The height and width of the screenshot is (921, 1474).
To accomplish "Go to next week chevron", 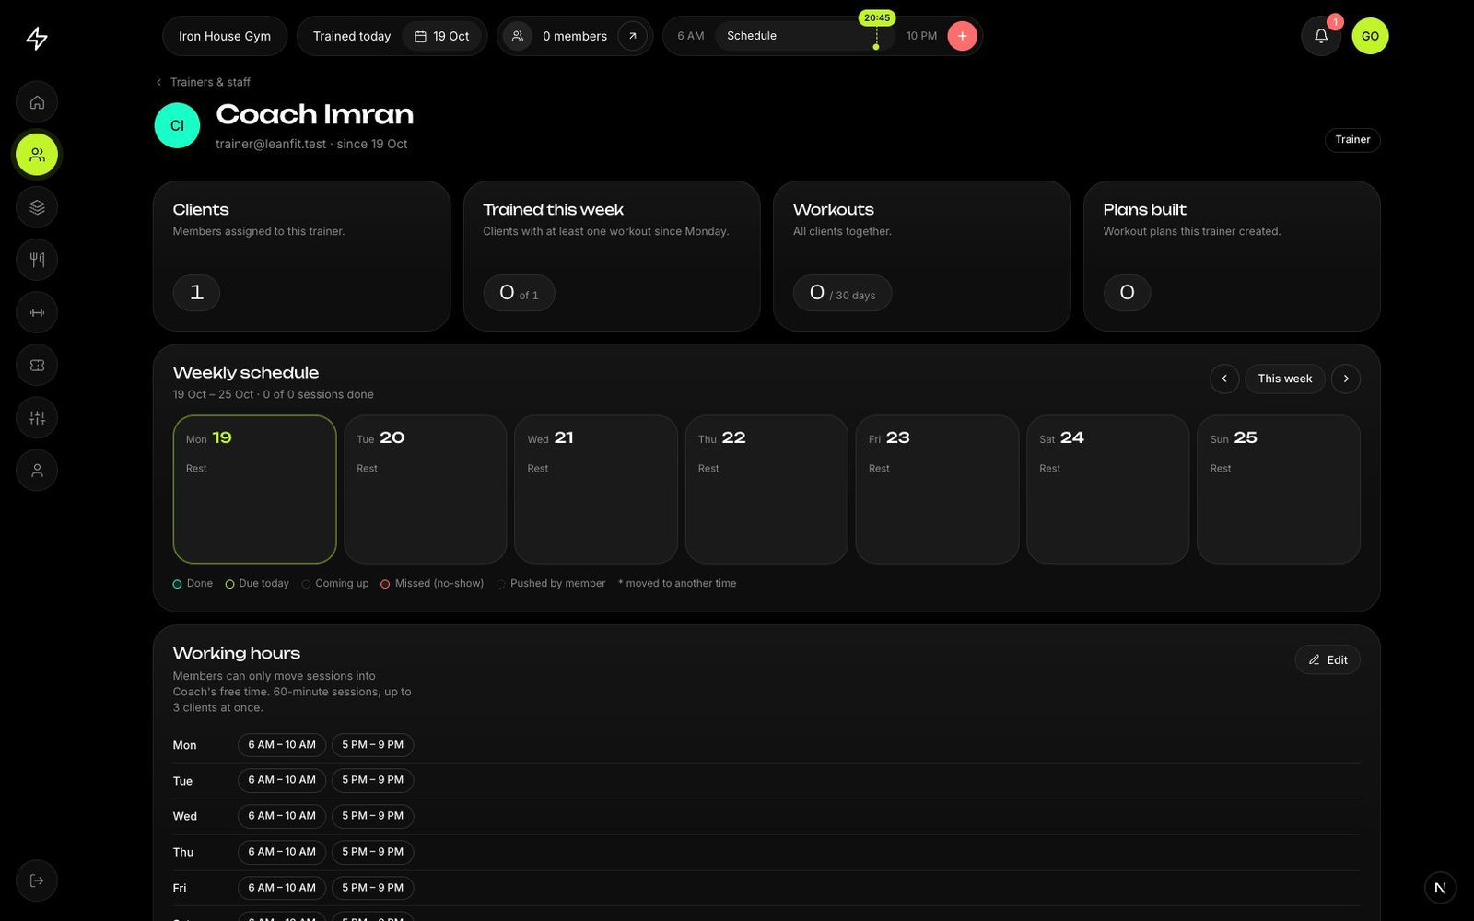I will (1346, 379).
